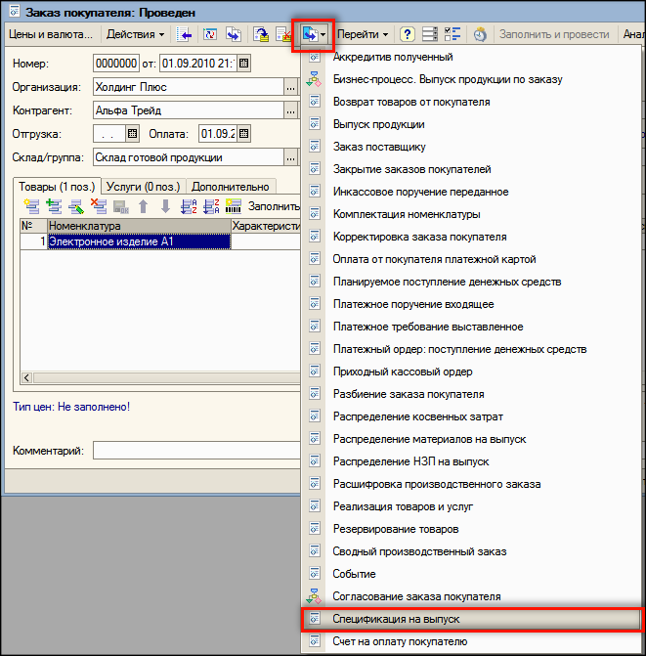Image resolution: width=646 pixels, height=656 pixels.
Task: Move row up arrow icon
Action: tap(143, 206)
